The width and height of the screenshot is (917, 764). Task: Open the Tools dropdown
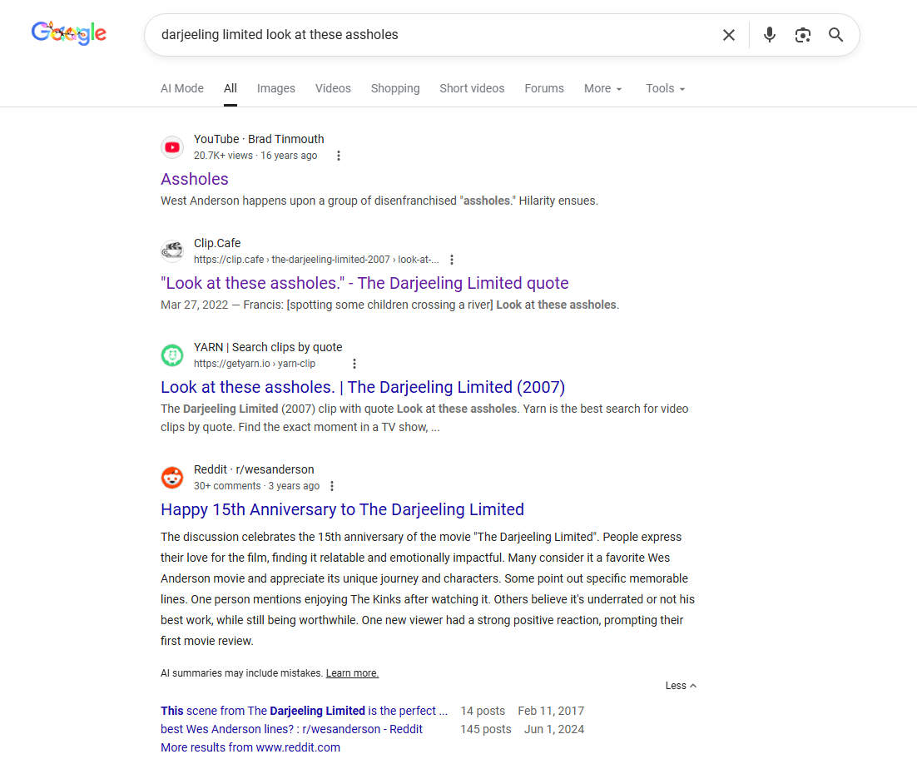click(665, 88)
